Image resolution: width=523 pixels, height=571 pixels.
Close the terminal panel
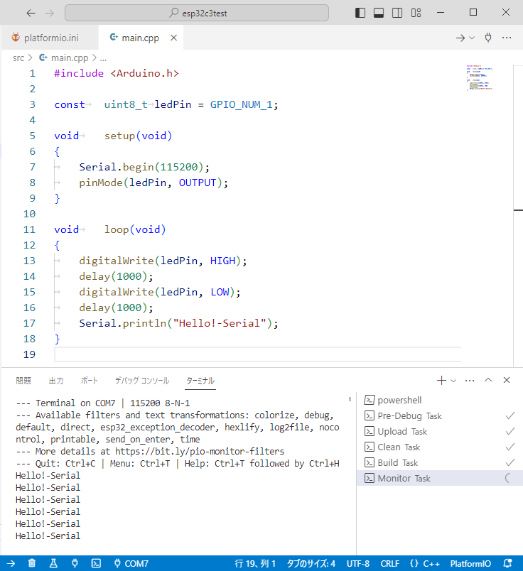[507, 380]
